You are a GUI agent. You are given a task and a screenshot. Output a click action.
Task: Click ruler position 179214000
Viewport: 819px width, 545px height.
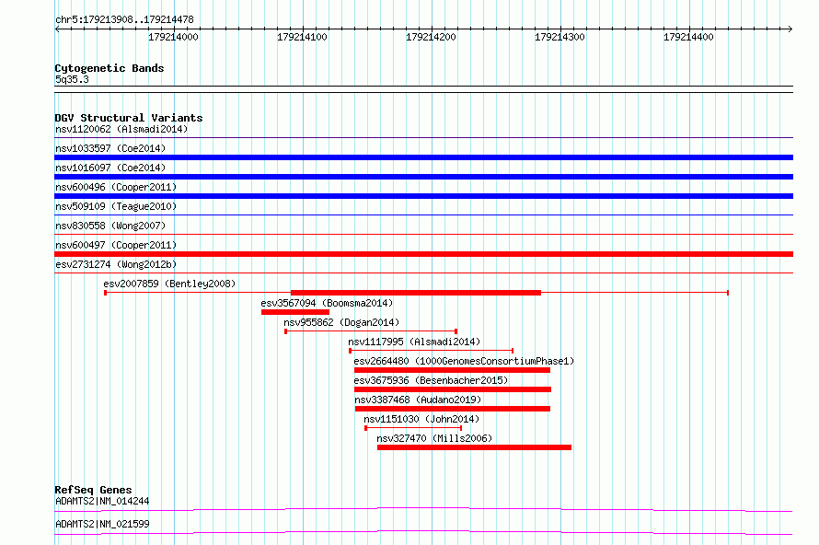173,37
